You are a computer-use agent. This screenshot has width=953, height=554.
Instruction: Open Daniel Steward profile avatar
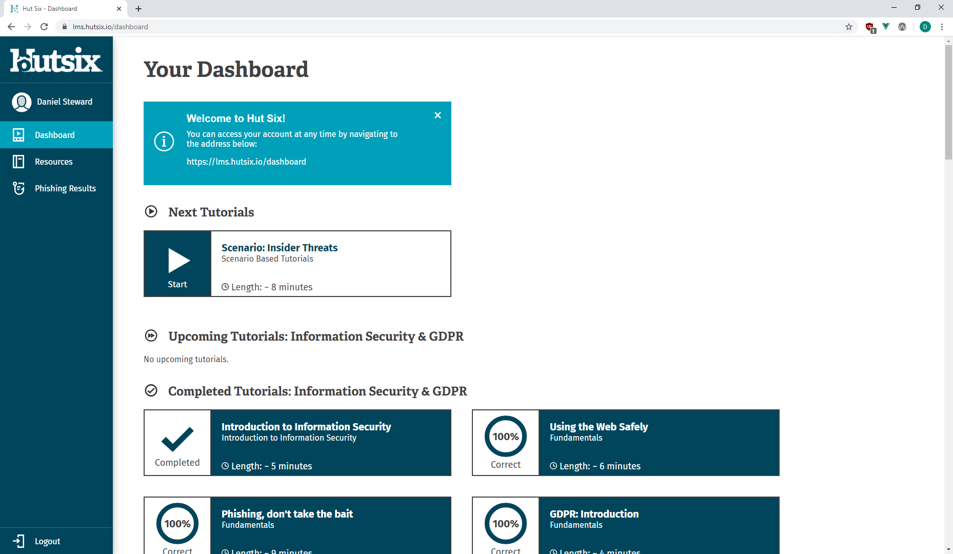click(x=22, y=102)
